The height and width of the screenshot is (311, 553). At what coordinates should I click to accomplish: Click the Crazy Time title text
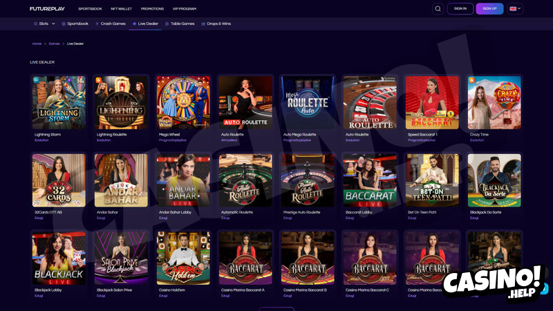[x=479, y=134]
